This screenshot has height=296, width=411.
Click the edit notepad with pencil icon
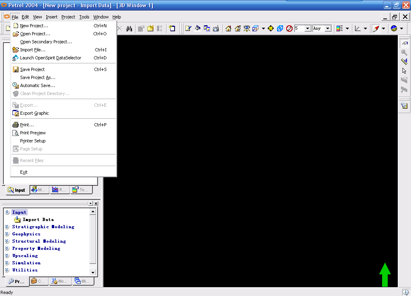click(188, 28)
